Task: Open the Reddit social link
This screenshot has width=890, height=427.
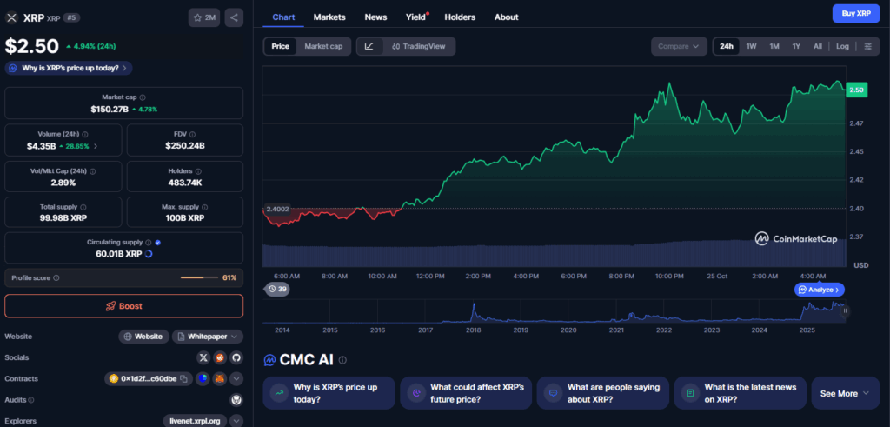Action: (220, 357)
